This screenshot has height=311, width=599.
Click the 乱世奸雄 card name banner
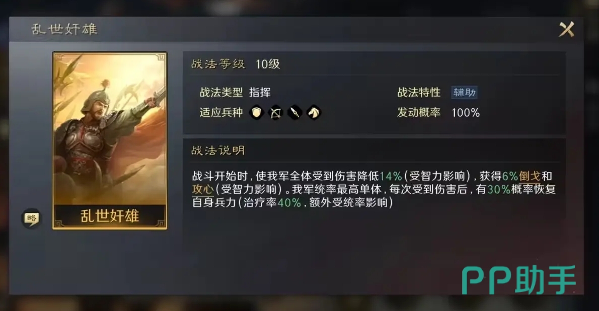click(110, 216)
